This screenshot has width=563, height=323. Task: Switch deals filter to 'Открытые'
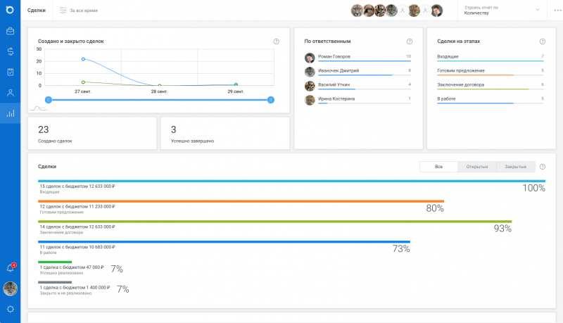click(477, 167)
